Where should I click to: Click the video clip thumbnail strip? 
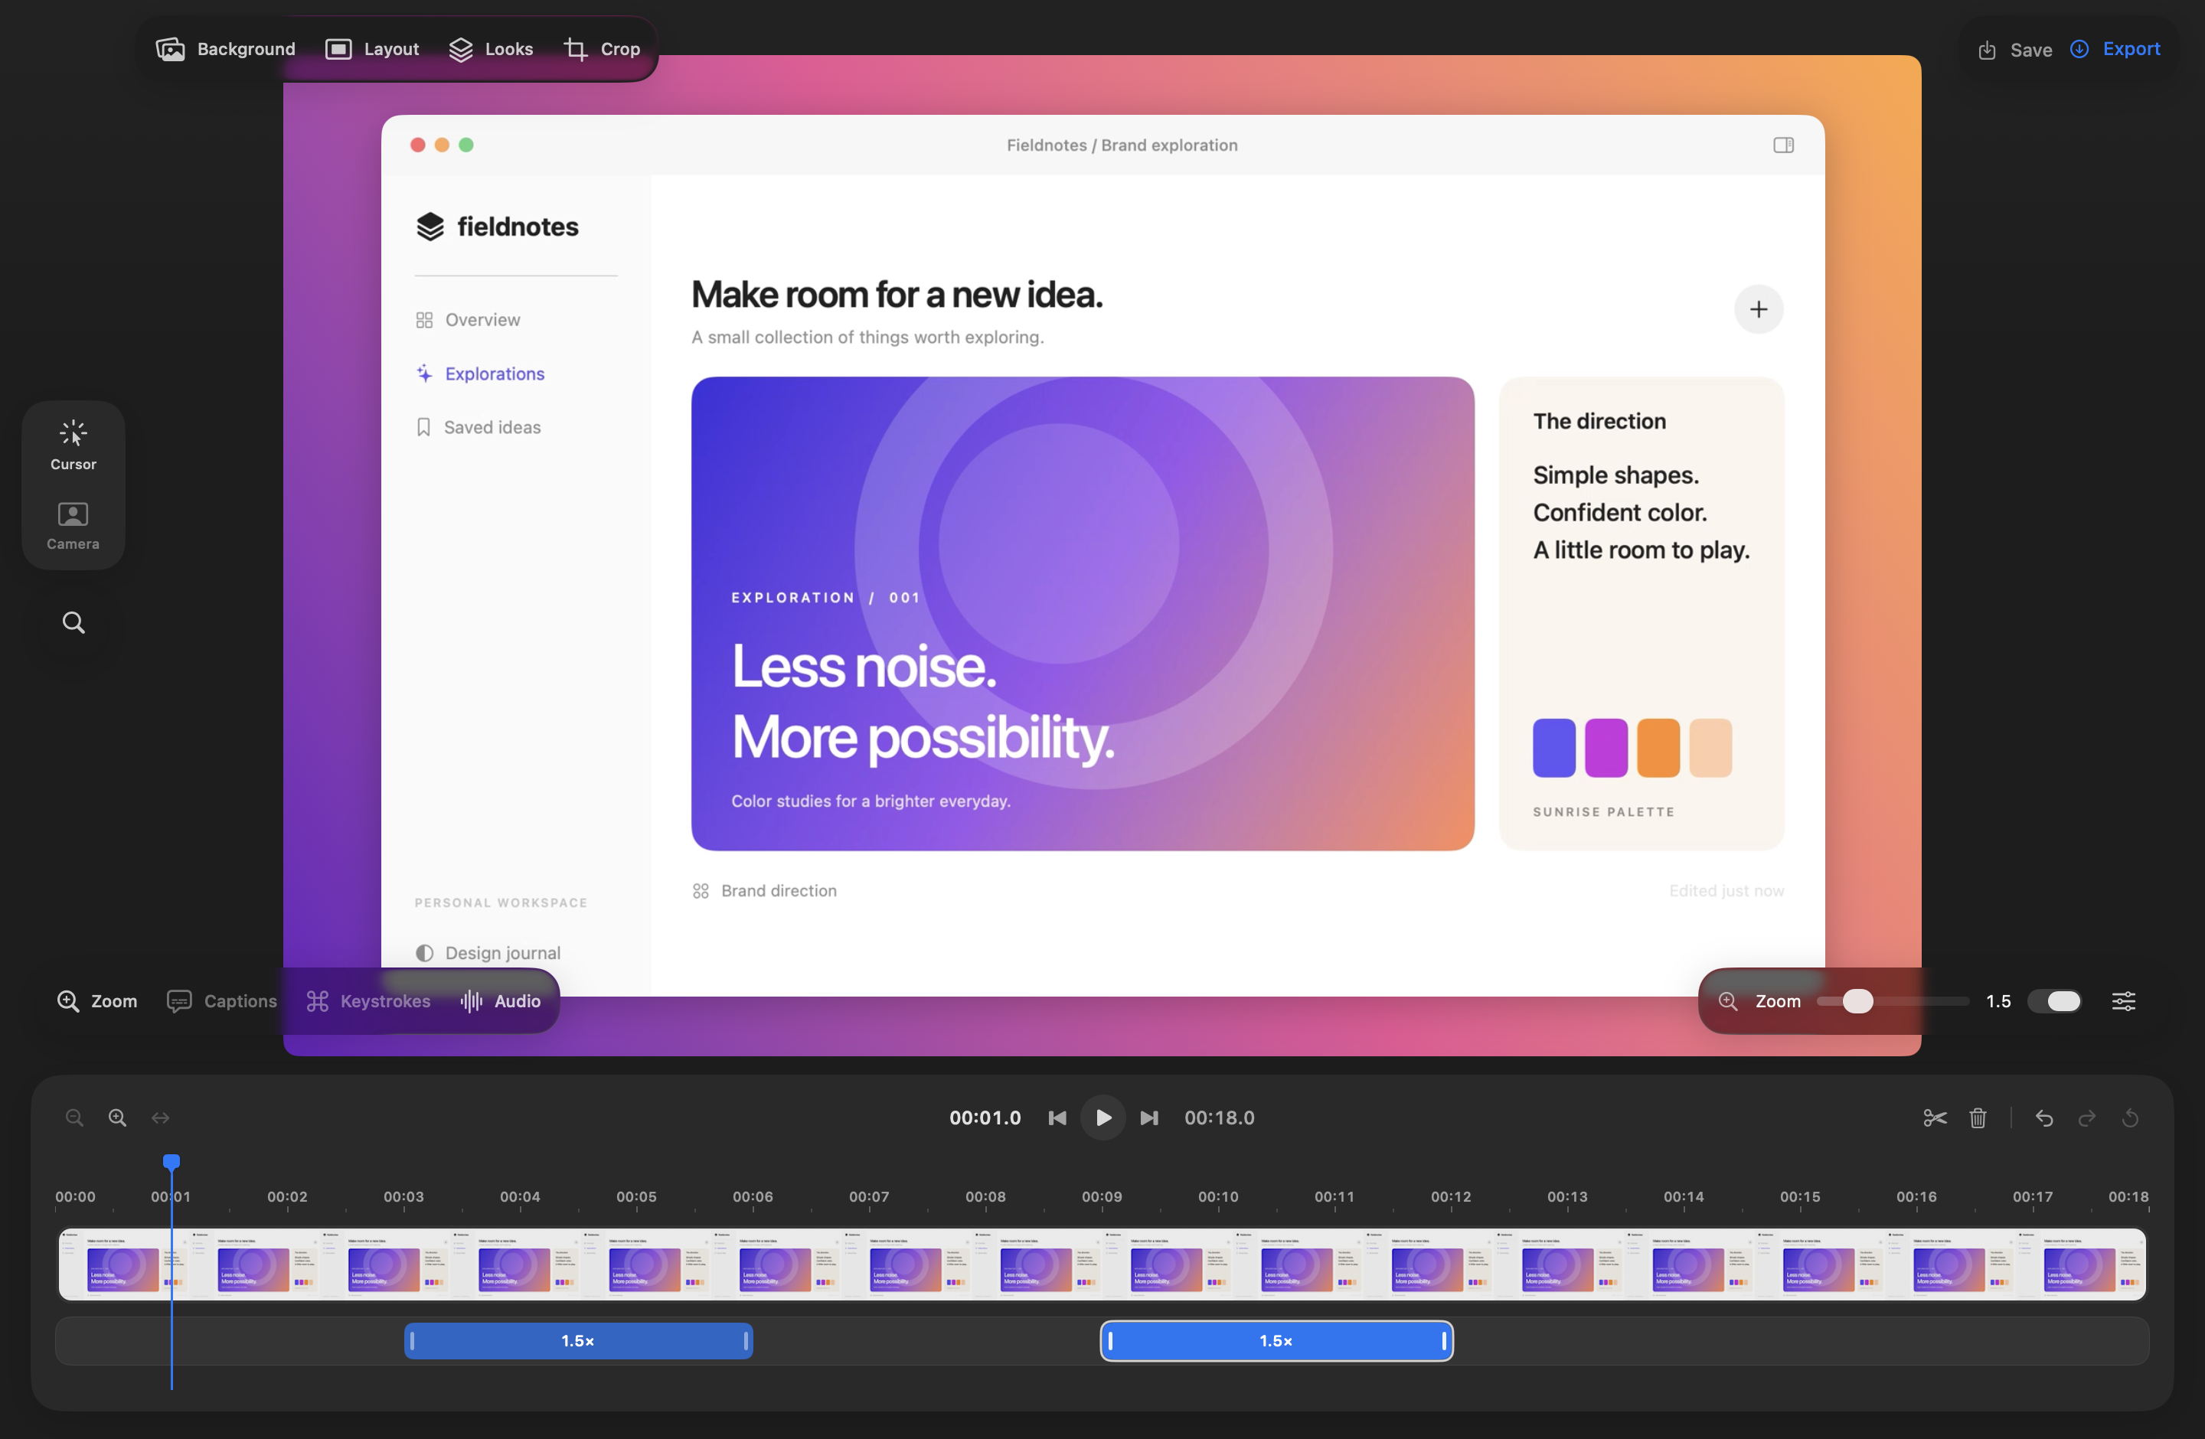click(x=1102, y=1264)
